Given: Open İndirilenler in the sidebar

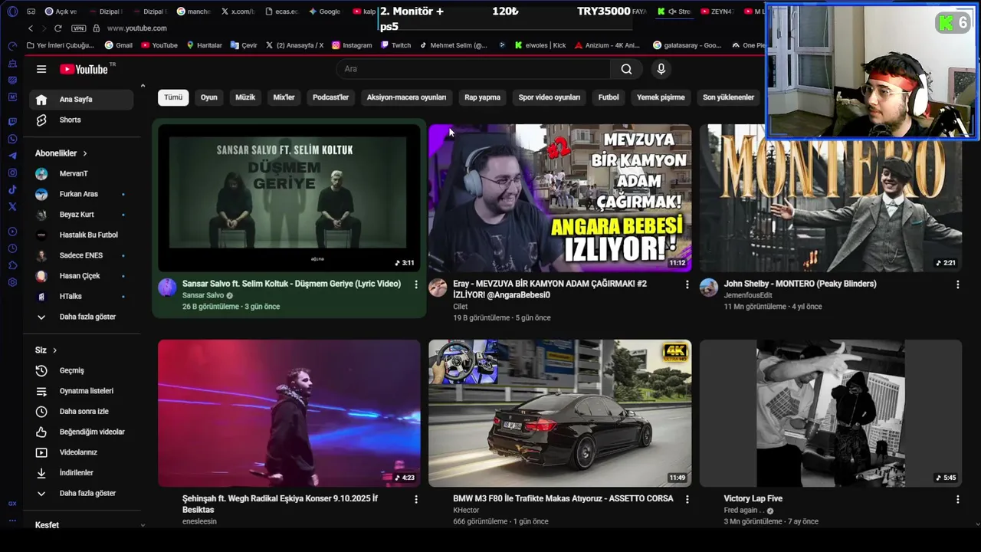Looking at the screenshot, I should [x=81, y=473].
